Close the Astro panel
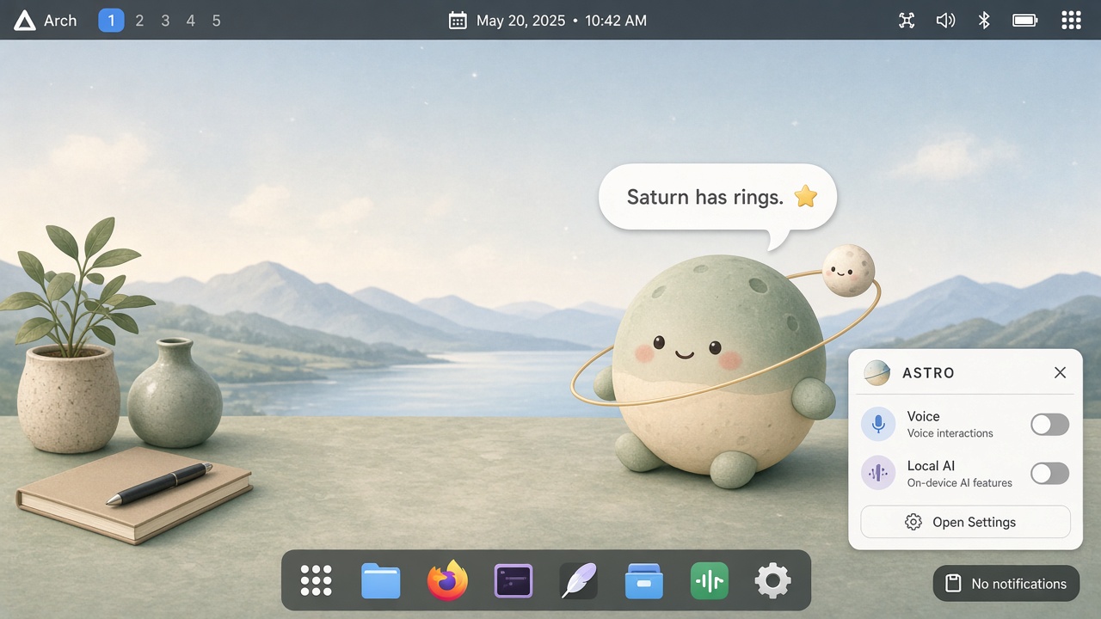 1060,372
